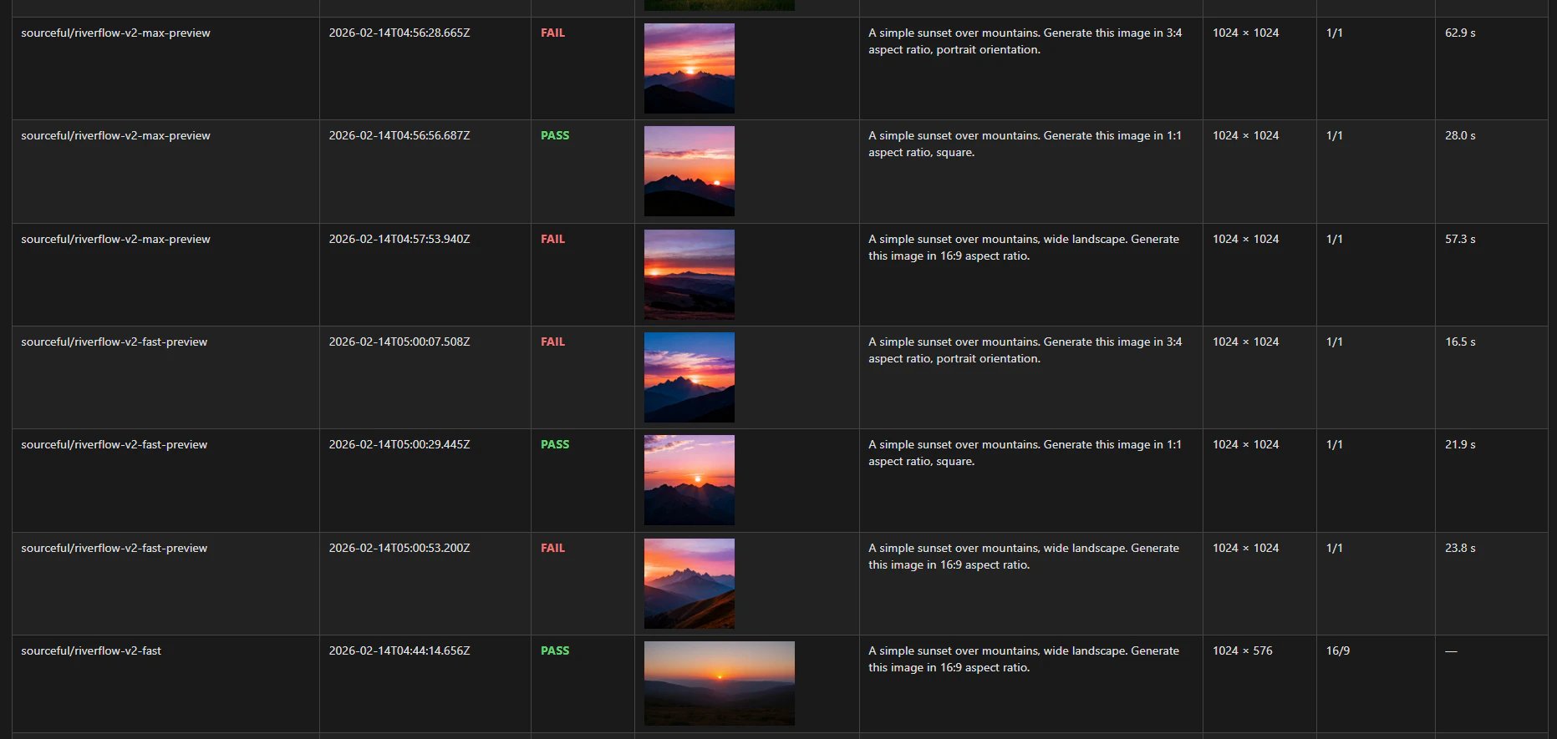Select timestamp 2026-02-14T04:44:14.656Z
Image resolution: width=1557 pixels, height=739 pixels.
pos(399,650)
